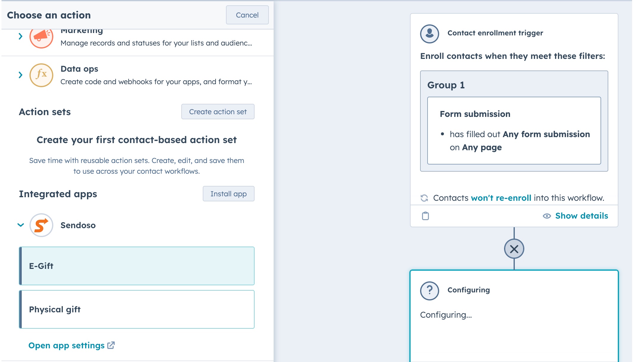Click the eye icon near Show details
The height and width of the screenshot is (362, 644).
[547, 216]
